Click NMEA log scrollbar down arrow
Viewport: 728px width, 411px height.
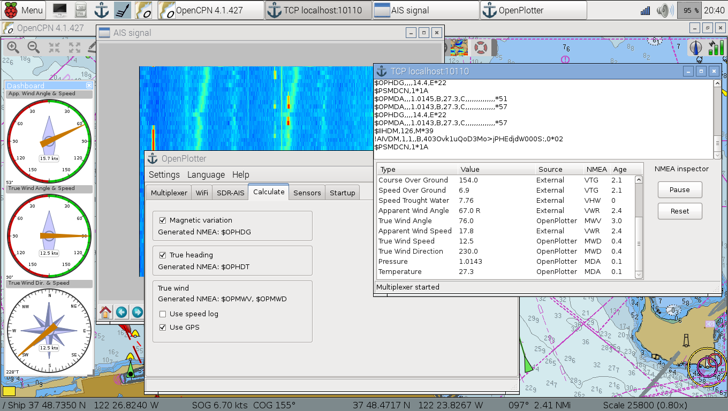[717, 155]
